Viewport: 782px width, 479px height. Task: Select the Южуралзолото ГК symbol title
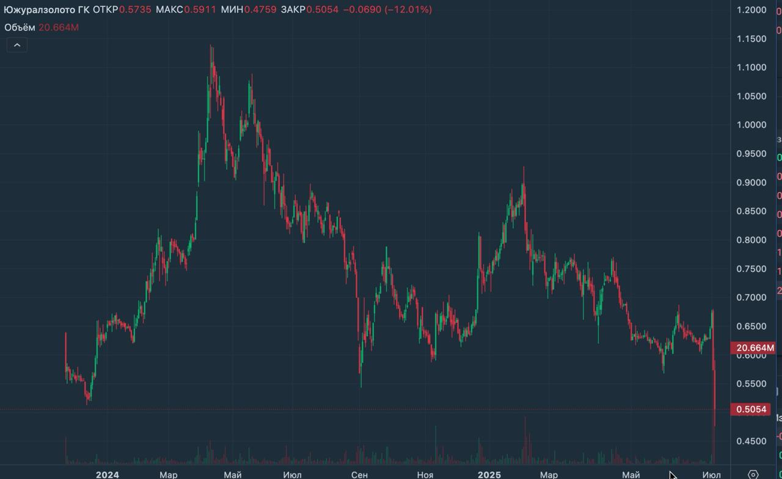pyautogui.click(x=47, y=10)
